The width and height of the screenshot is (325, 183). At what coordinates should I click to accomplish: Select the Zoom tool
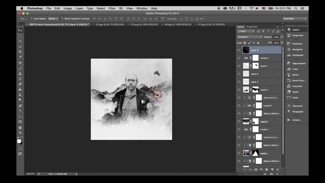point(20,133)
